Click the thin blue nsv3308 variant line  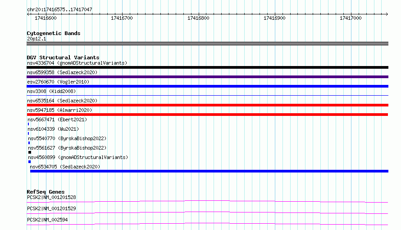point(207,95)
